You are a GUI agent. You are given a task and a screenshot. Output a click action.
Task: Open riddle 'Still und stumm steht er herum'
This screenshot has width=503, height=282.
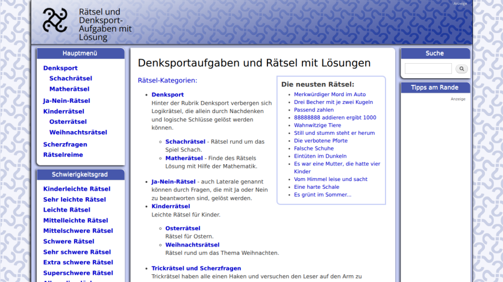334,133
